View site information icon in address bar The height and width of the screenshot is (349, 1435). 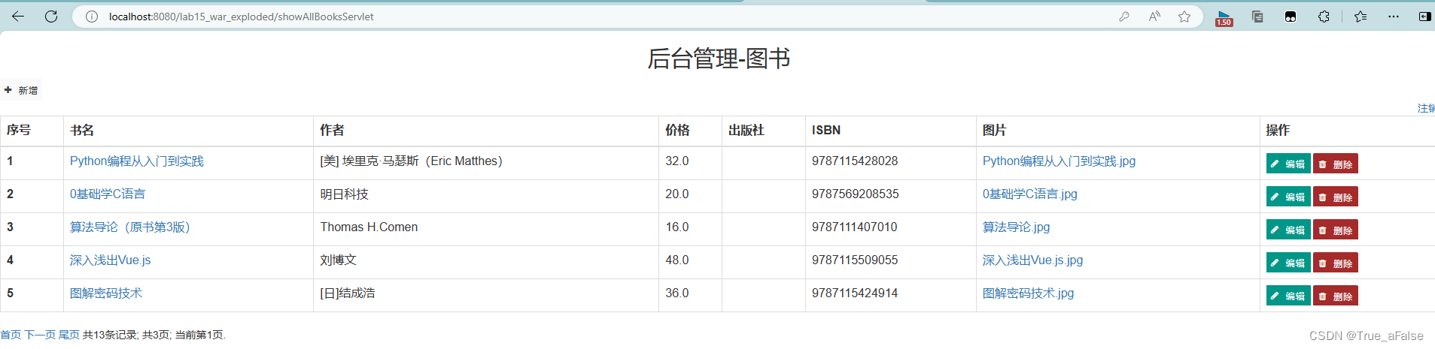(92, 17)
